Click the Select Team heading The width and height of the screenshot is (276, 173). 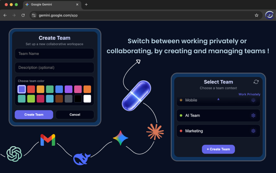click(x=218, y=82)
